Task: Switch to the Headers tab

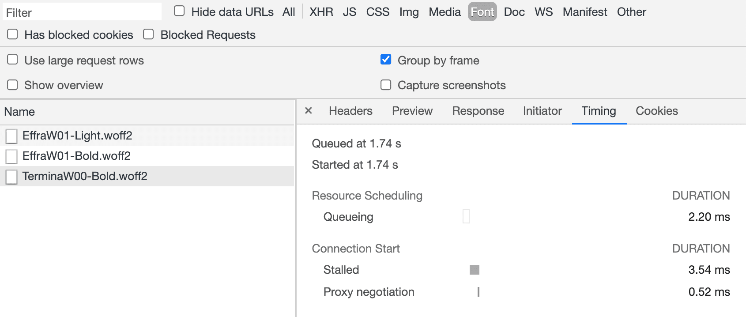Action: point(350,111)
